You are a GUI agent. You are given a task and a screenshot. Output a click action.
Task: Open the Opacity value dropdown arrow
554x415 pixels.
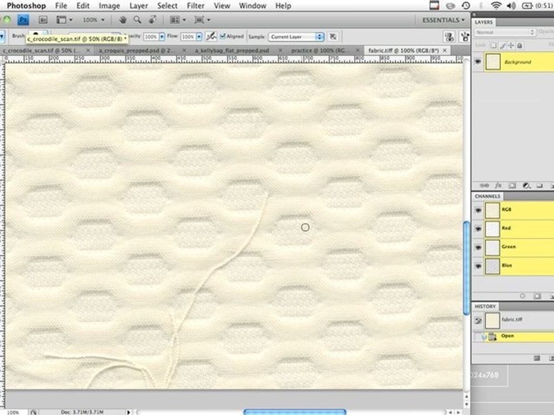(x=162, y=36)
